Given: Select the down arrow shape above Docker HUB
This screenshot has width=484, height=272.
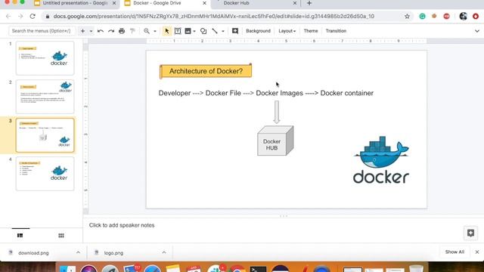Looking at the screenshot, I should (x=277, y=112).
